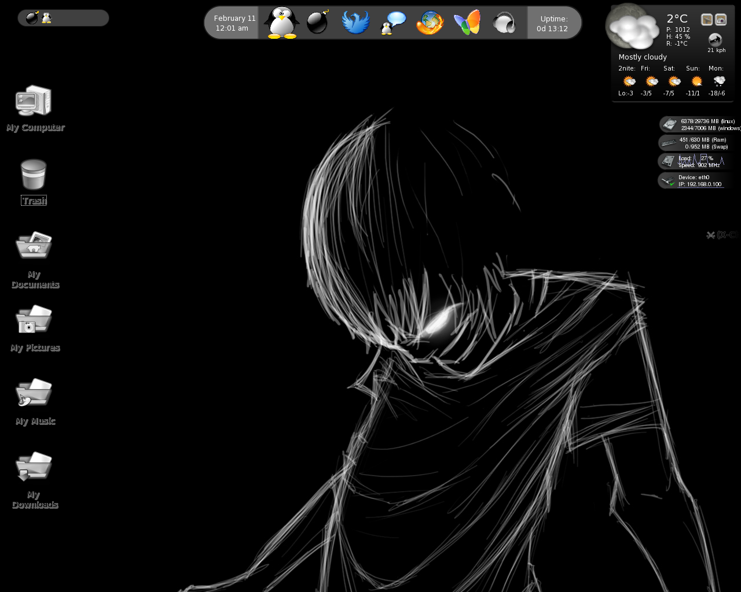The width and height of the screenshot is (741, 592).
Task: Click the satellite view button in weather widget
Action: 707,20
